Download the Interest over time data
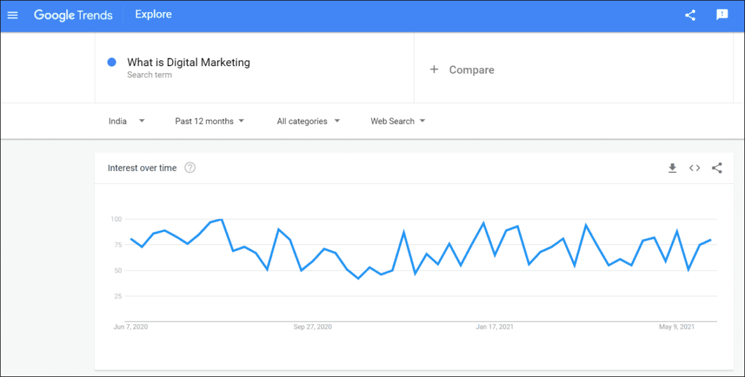Screen dimensions: 745x377 [672, 168]
